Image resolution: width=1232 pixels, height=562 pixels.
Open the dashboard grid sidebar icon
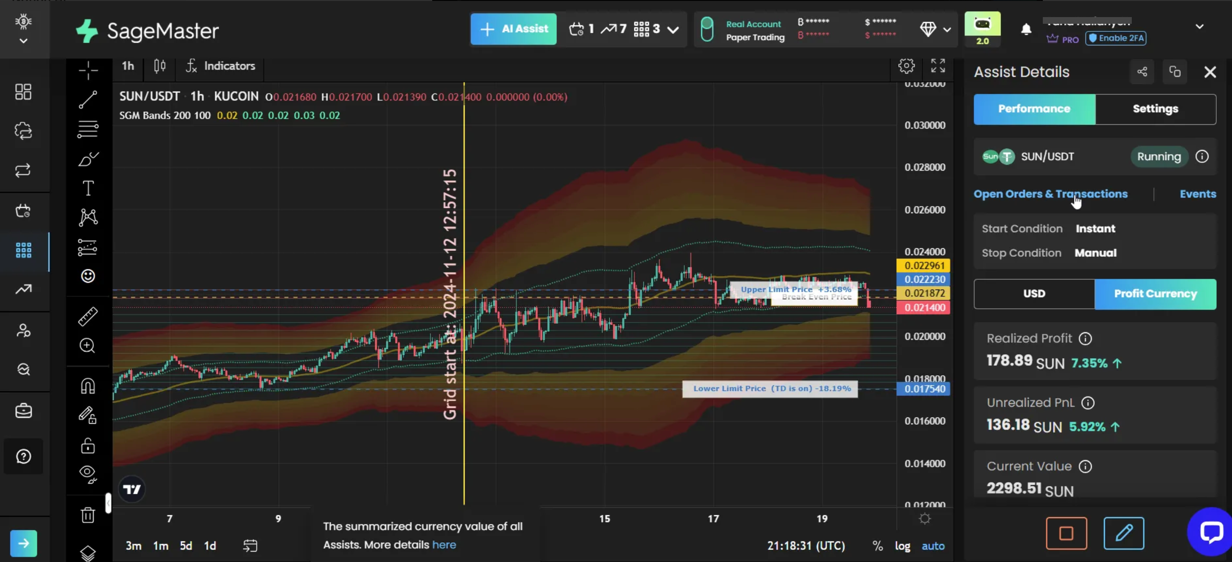[23, 92]
